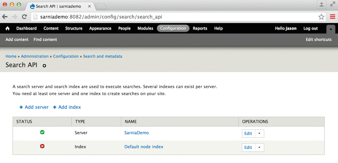
Task: Expand the SarniaDemo operations dropdown arrow
Action: tap(259, 134)
